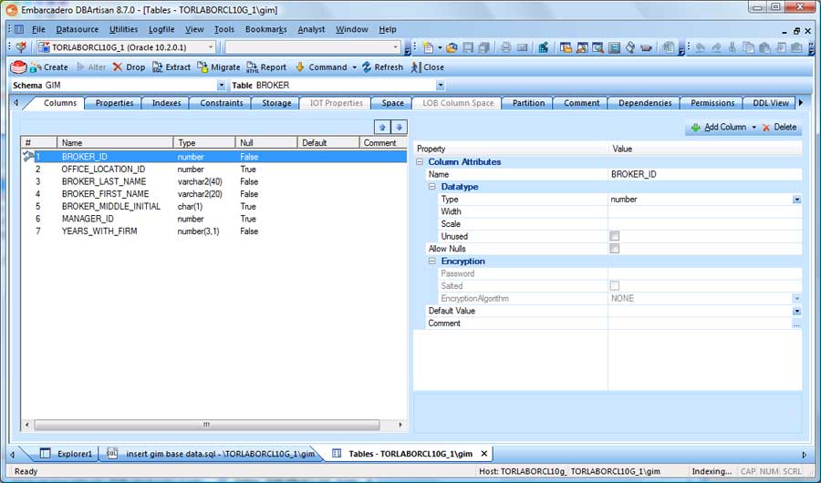Toggle the Allow Nulls checkbox
This screenshot has width=821, height=483.
click(615, 249)
